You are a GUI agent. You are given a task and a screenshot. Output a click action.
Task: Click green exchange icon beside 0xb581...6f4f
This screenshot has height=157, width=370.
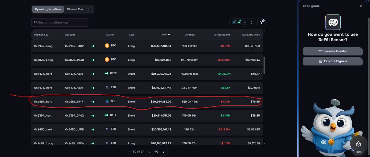click(92, 102)
